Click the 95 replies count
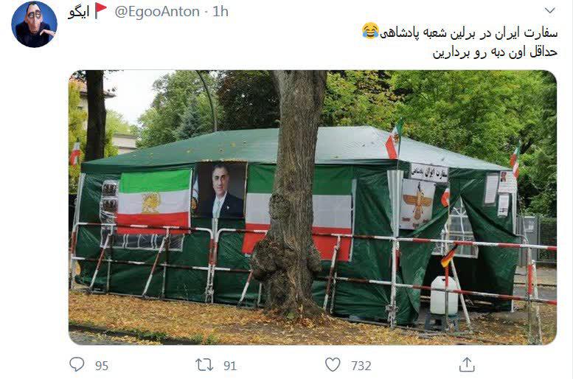Viewport: 573px width, 379px height. (102, 366)
